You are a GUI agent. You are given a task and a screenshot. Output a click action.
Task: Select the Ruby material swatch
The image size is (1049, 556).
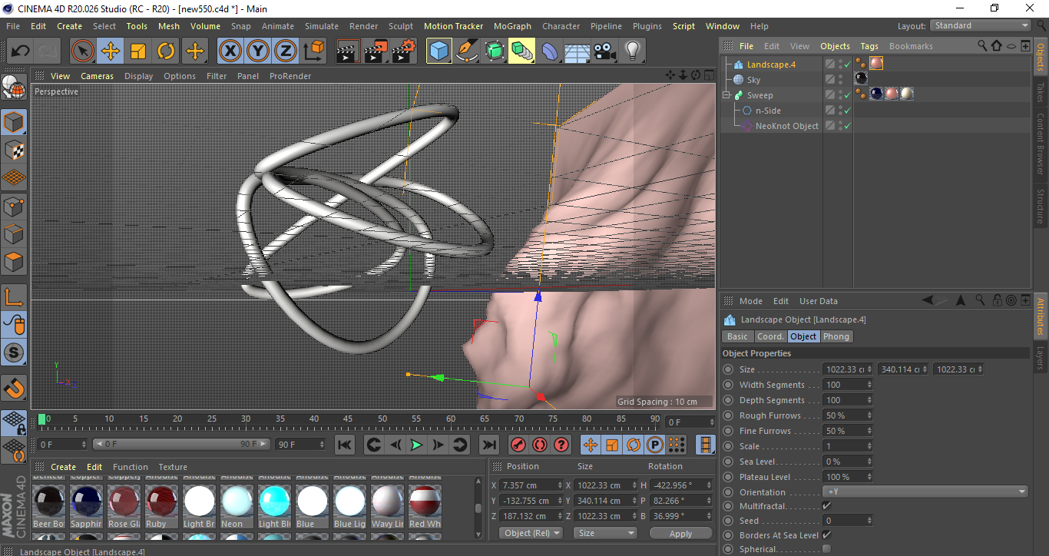click(162, 501)
